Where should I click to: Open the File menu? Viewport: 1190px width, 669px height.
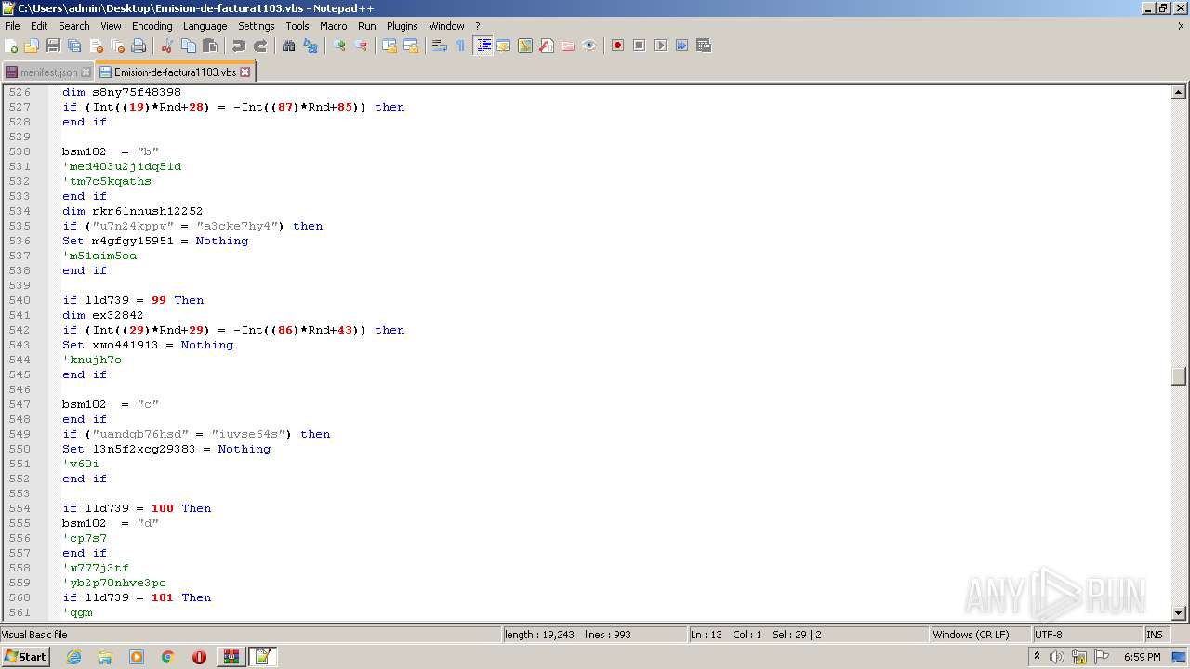pyautogui.click(x=12, y=26)
